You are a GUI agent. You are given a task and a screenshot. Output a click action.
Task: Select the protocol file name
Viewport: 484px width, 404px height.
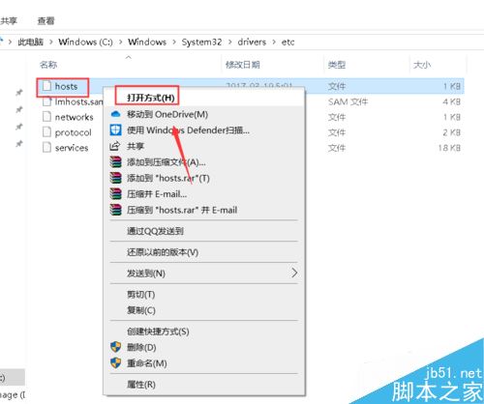coord(73,132)
